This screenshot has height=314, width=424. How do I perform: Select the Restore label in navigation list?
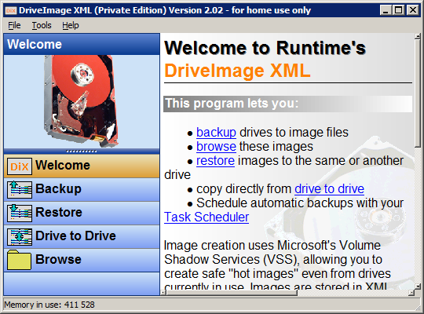click(59, 212)
